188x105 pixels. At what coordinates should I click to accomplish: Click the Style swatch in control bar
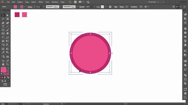pyautogui.click(x=103, y=7)
